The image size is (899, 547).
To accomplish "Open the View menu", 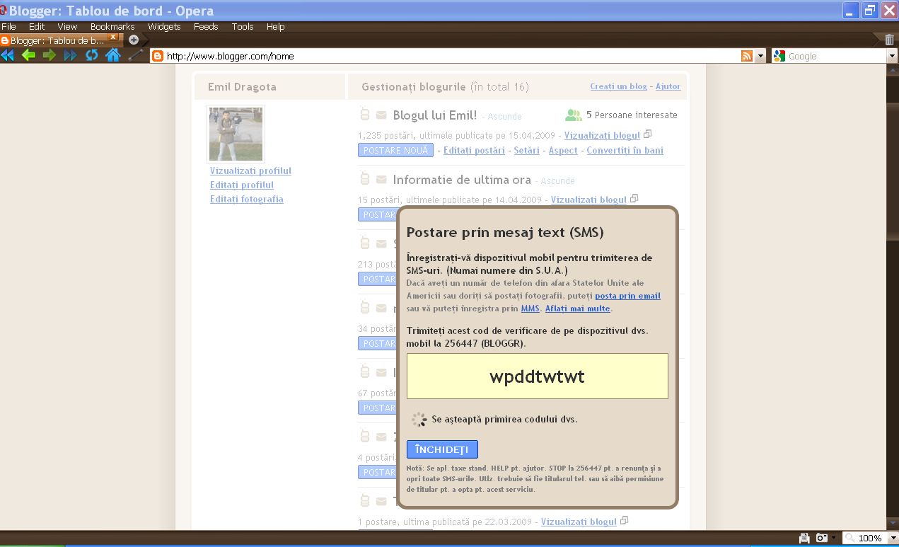I will point(67,26).
